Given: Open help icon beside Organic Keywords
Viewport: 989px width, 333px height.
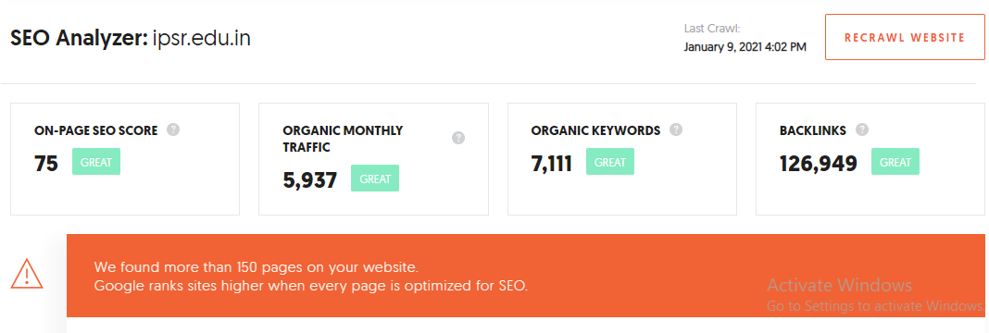Looking at the screenshot, I should point(675,129).
